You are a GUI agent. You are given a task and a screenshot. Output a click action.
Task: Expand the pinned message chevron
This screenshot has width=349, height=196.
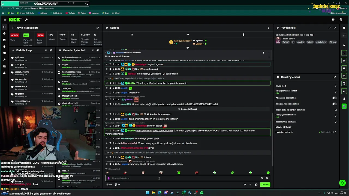[x=269, y=57]
